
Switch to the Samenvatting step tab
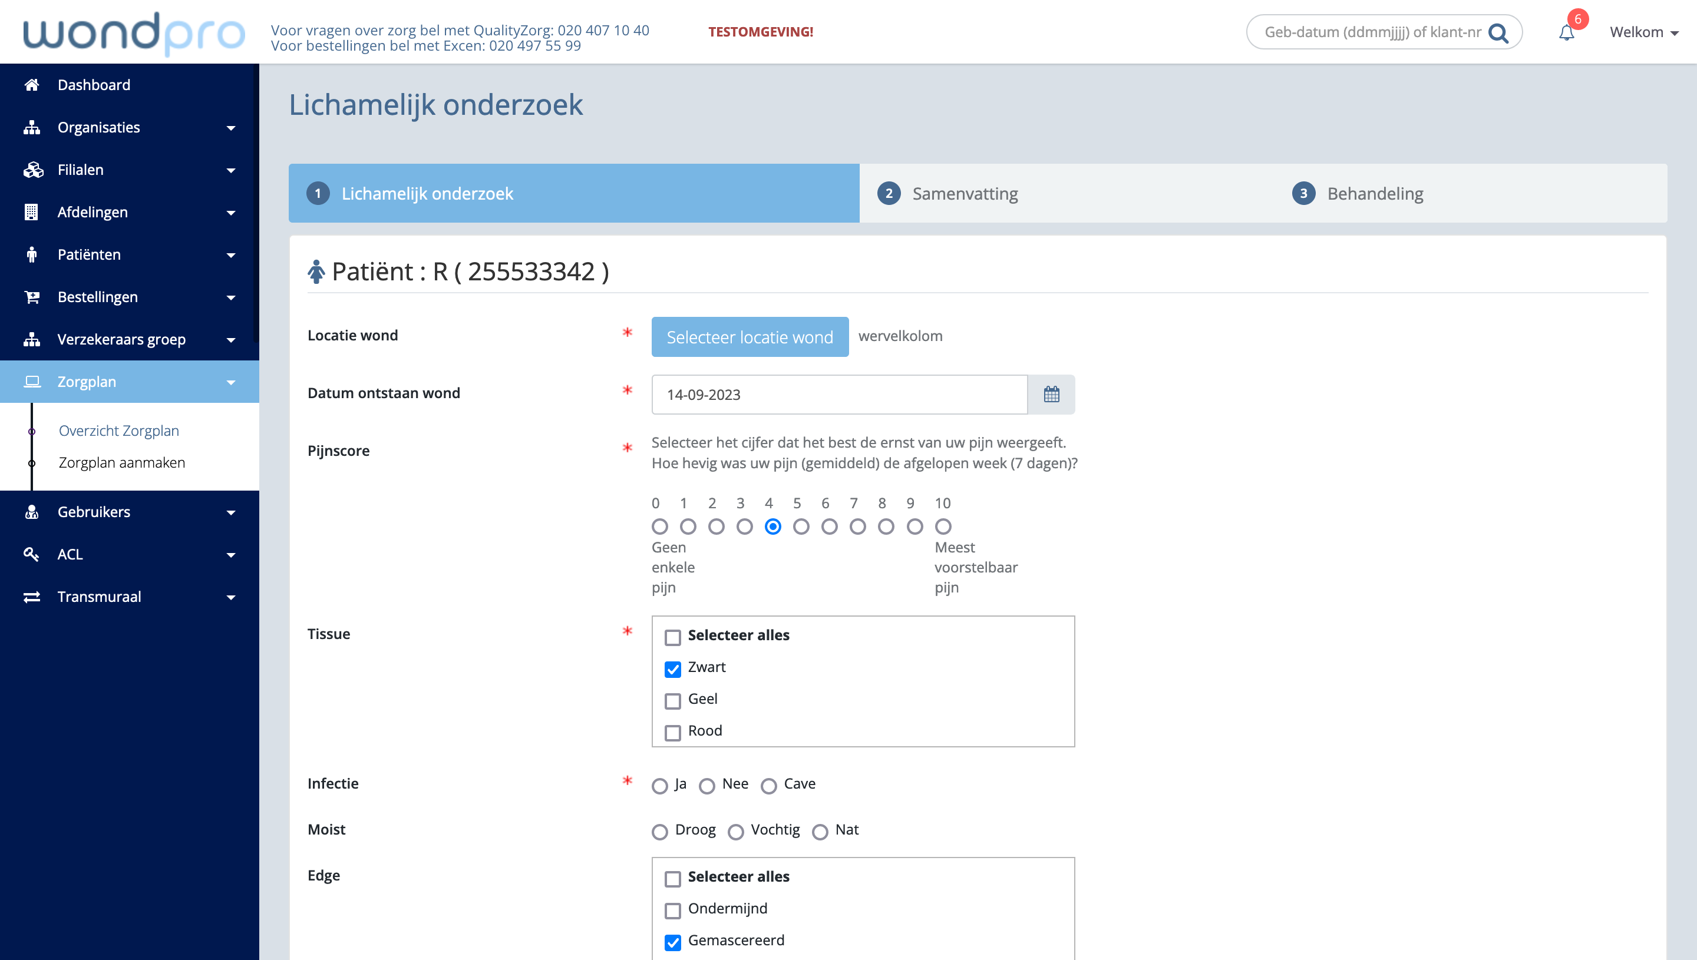click(x=964, y=193)
